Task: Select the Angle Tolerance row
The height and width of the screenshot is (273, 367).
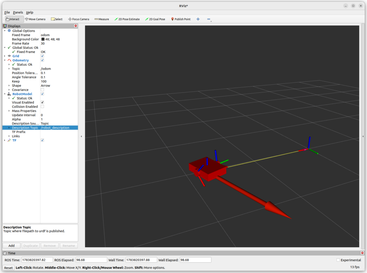Action: point(40,77)
